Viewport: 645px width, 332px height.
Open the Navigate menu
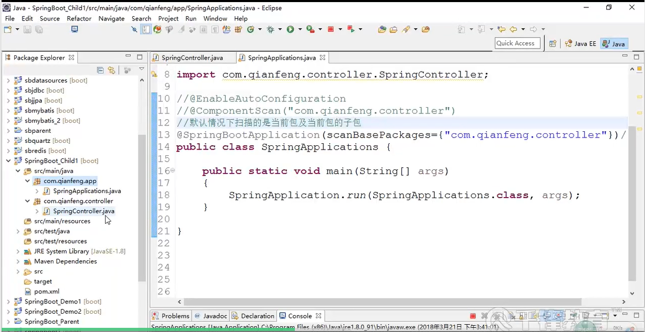coord(111,18)
